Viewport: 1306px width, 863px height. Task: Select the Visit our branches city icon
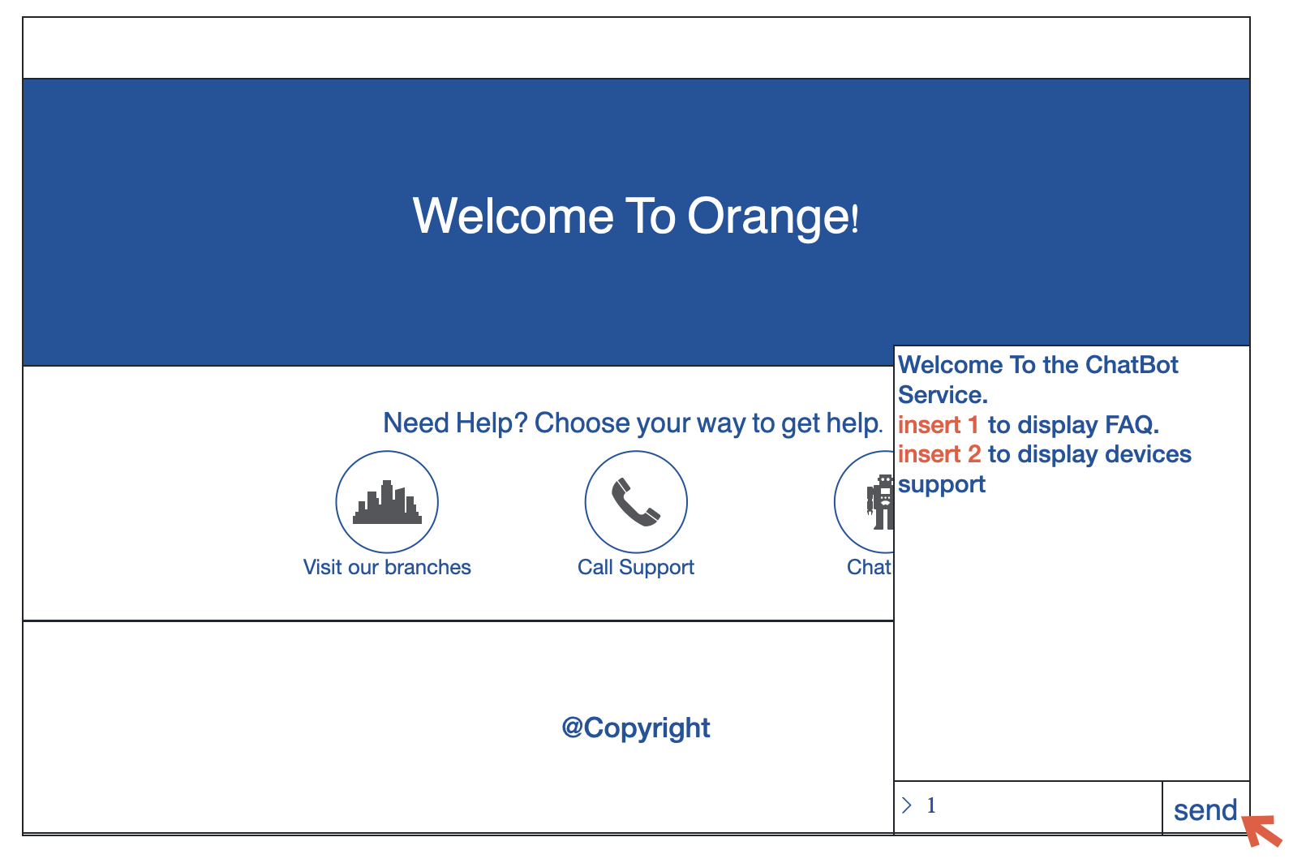[387, 501]
